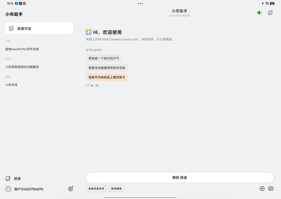Open the three-dot multitasking menu at top
Image resolution: width=281 pixels, height=199 pixels.
(x=140, y=3)
